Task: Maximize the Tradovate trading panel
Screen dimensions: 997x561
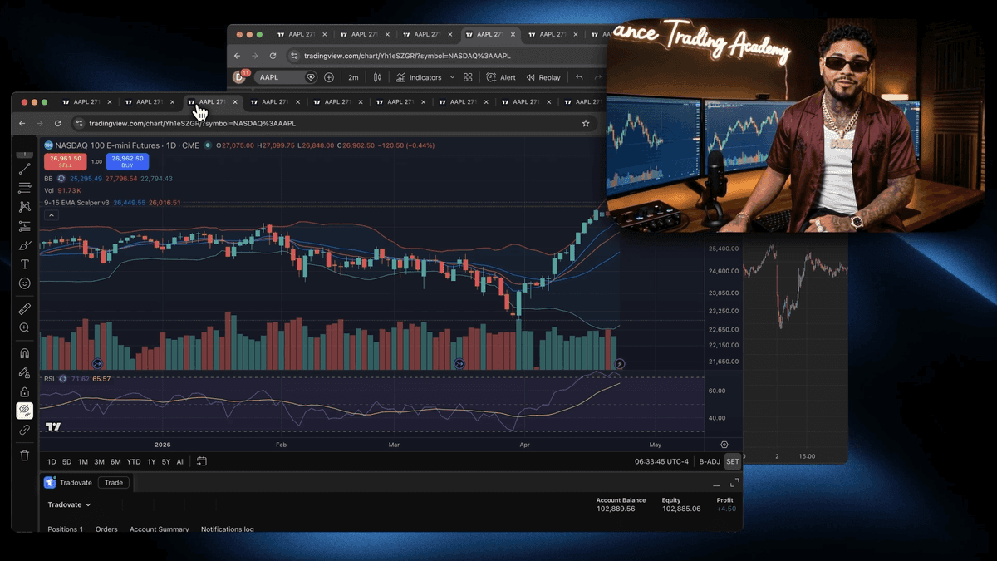Action: [x=734, y=483]
